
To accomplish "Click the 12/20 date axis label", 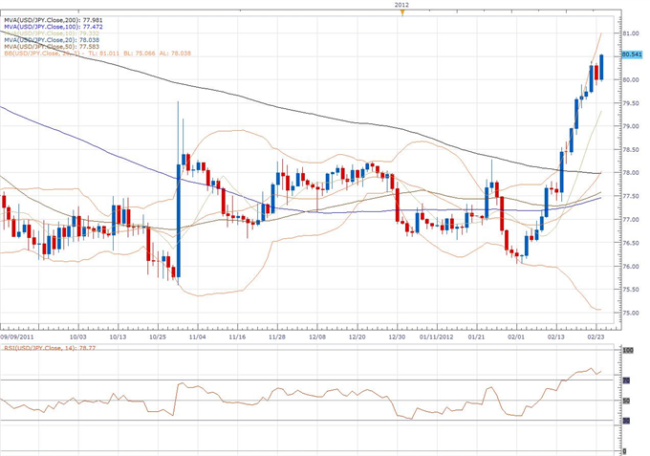I will 357,337.
